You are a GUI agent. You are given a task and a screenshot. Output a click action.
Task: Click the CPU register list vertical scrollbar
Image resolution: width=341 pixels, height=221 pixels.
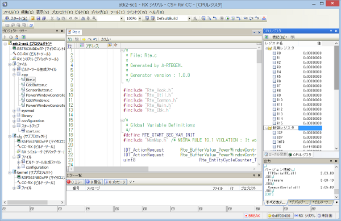click(336, 68)
